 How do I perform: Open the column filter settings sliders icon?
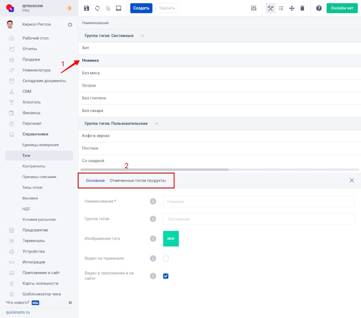[x=253, y=8]
